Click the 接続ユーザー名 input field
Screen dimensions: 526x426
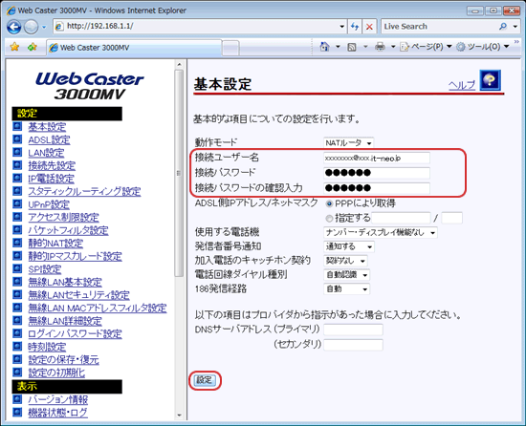[x=377, y=158]
